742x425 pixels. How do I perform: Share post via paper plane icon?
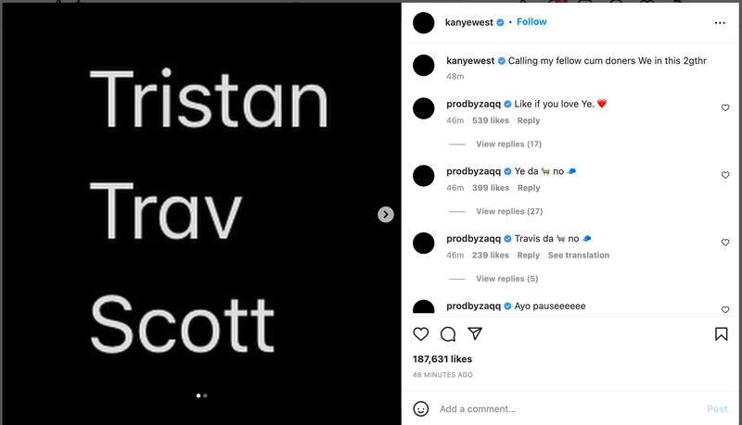coord(475,334)
